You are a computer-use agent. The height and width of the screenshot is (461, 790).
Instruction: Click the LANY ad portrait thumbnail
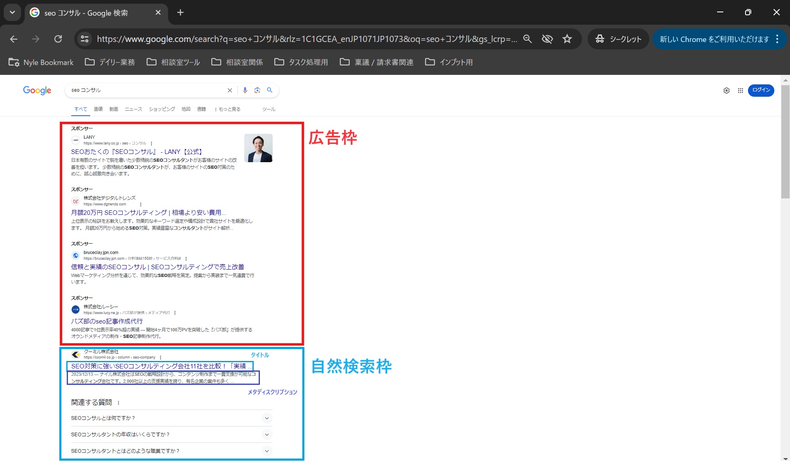(258, 148)
